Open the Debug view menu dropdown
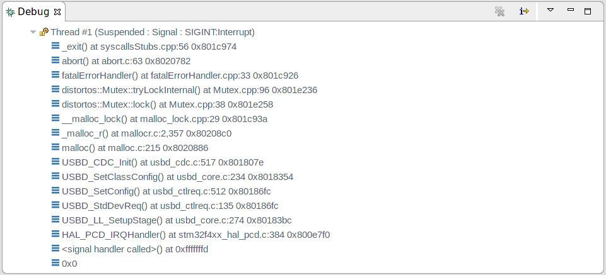Viewport: 606px width, 275px height. (551, 11)
